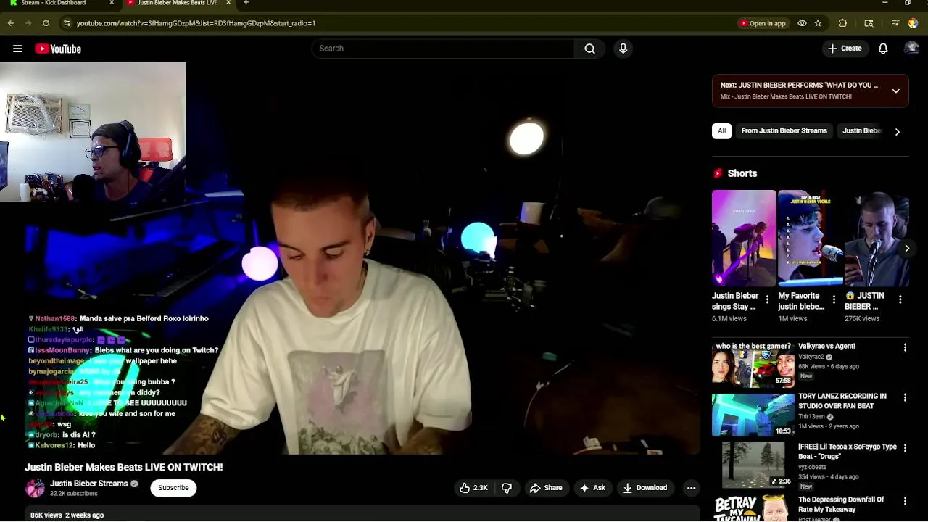Open options for Valkyrae vs Agent video
Viewport: 928px width, 522px height.
[905, 348]
